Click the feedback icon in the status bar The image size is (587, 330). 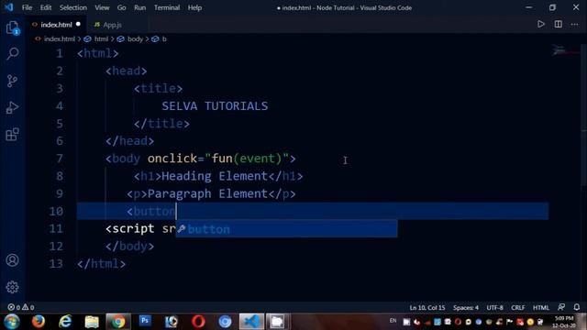click(561, 307)
